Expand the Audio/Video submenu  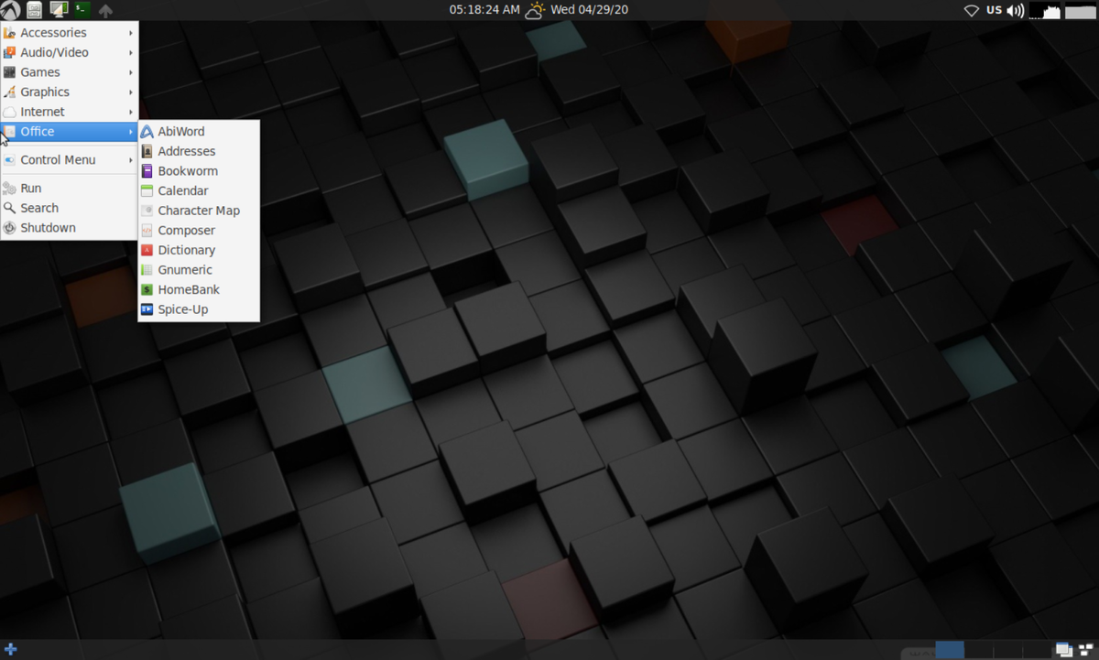70,52
